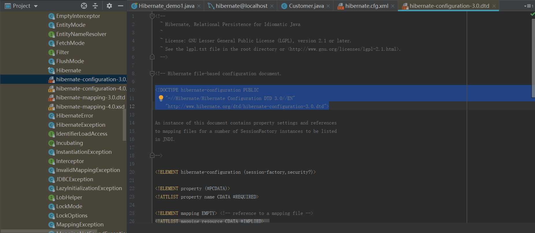The image size is (535, 233).
Task: Collapse the license comment fold at line 1
Action: (152, 16)
